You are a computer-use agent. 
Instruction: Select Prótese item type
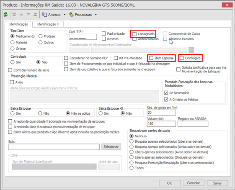tap(40, 36)
